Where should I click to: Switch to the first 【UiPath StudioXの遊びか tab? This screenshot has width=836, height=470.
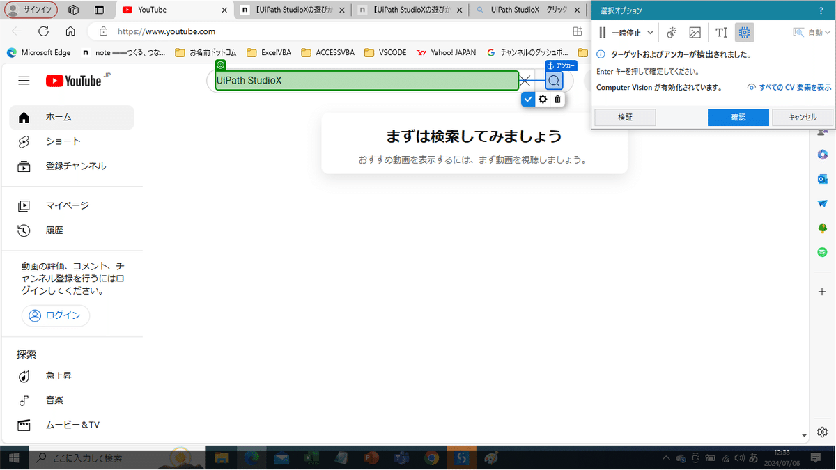pyautogui.click(x=291, y=10)
